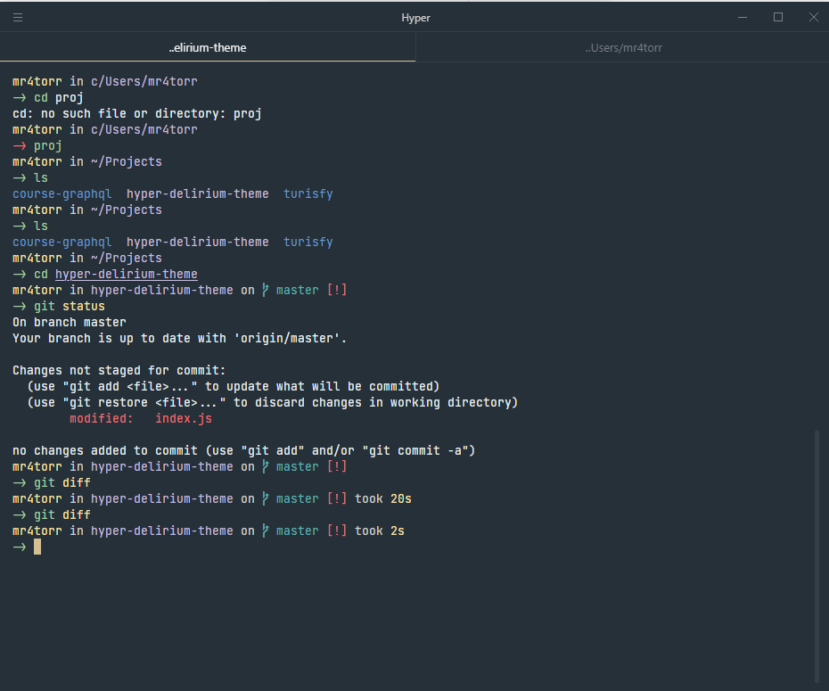Maximize the Hyper window
829x691 pixels.
click(777, 18)
